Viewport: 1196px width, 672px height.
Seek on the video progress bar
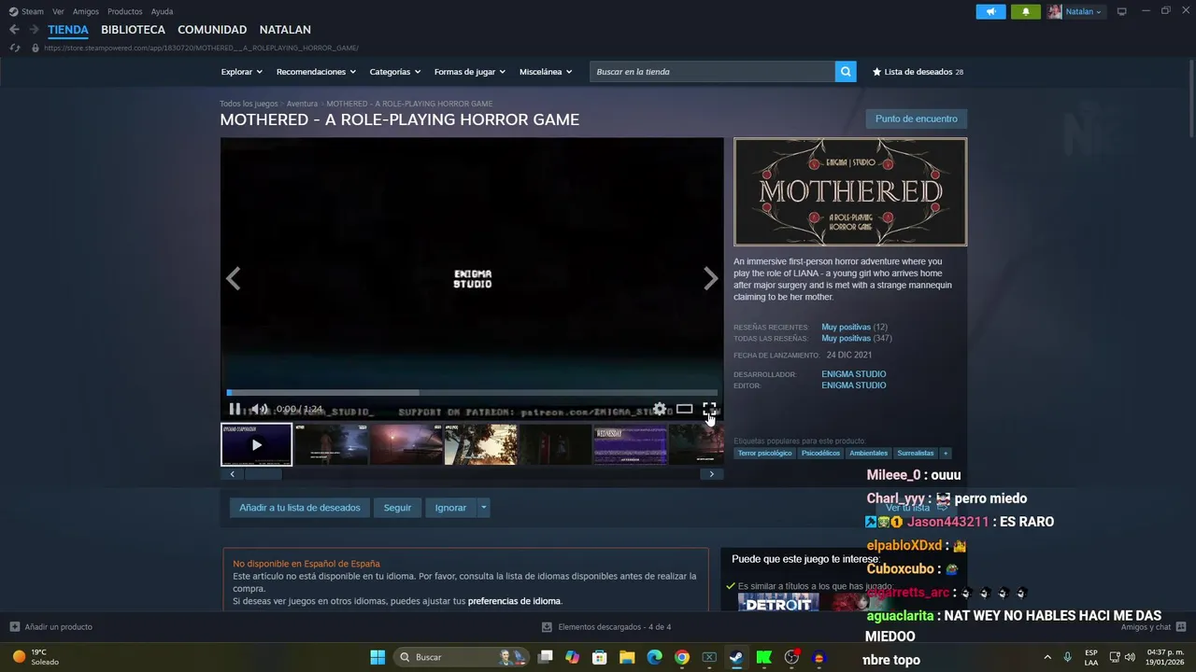[x=472, y=393]
